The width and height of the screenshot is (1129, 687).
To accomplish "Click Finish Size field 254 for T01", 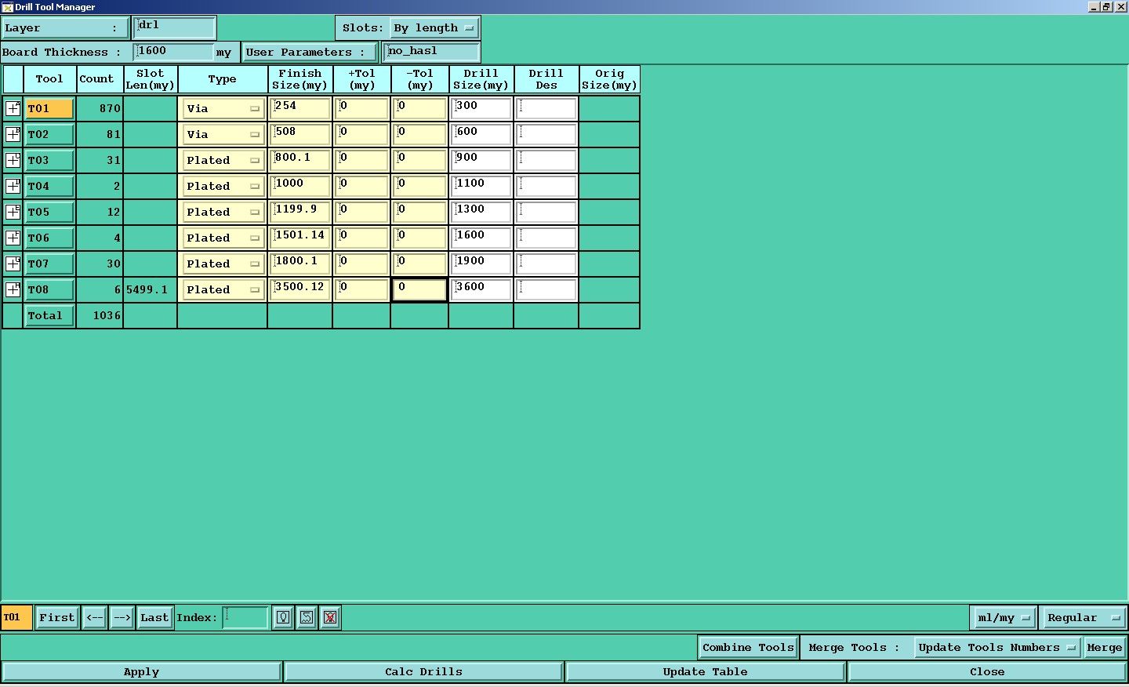I will 300,108.
